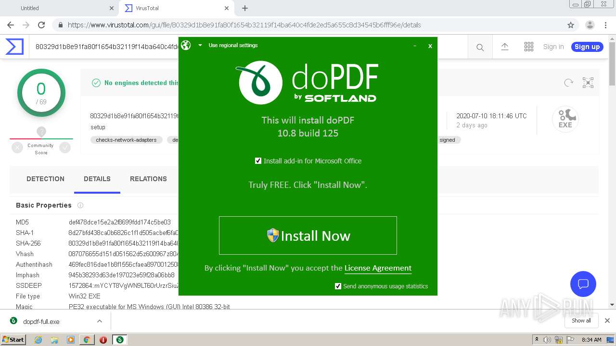Open the Chrome three-dot menu

[605, 25]
